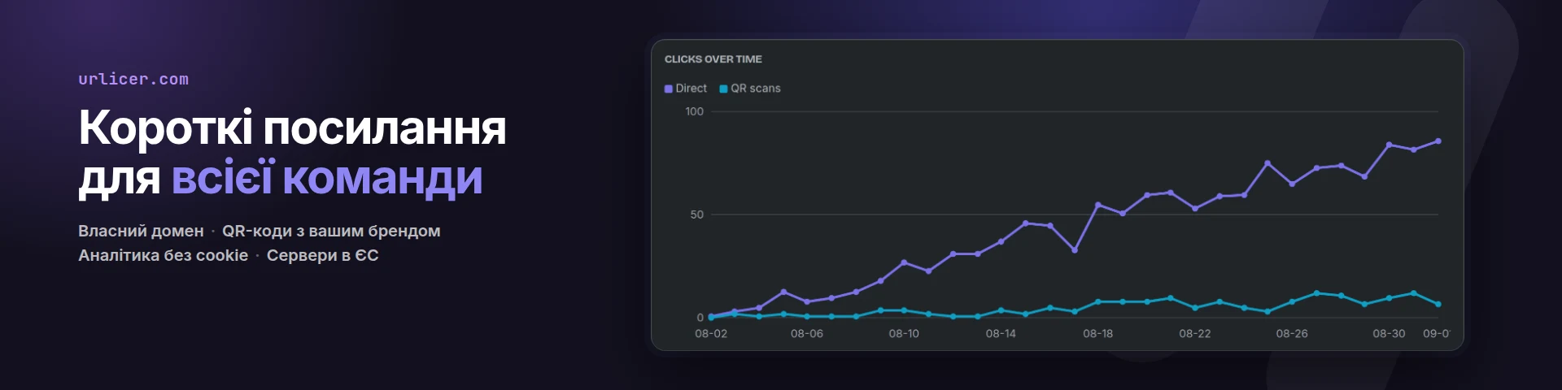Click the purple text 'всієї команди'
Screen dimensions: 1562x390
click(327, 177)
